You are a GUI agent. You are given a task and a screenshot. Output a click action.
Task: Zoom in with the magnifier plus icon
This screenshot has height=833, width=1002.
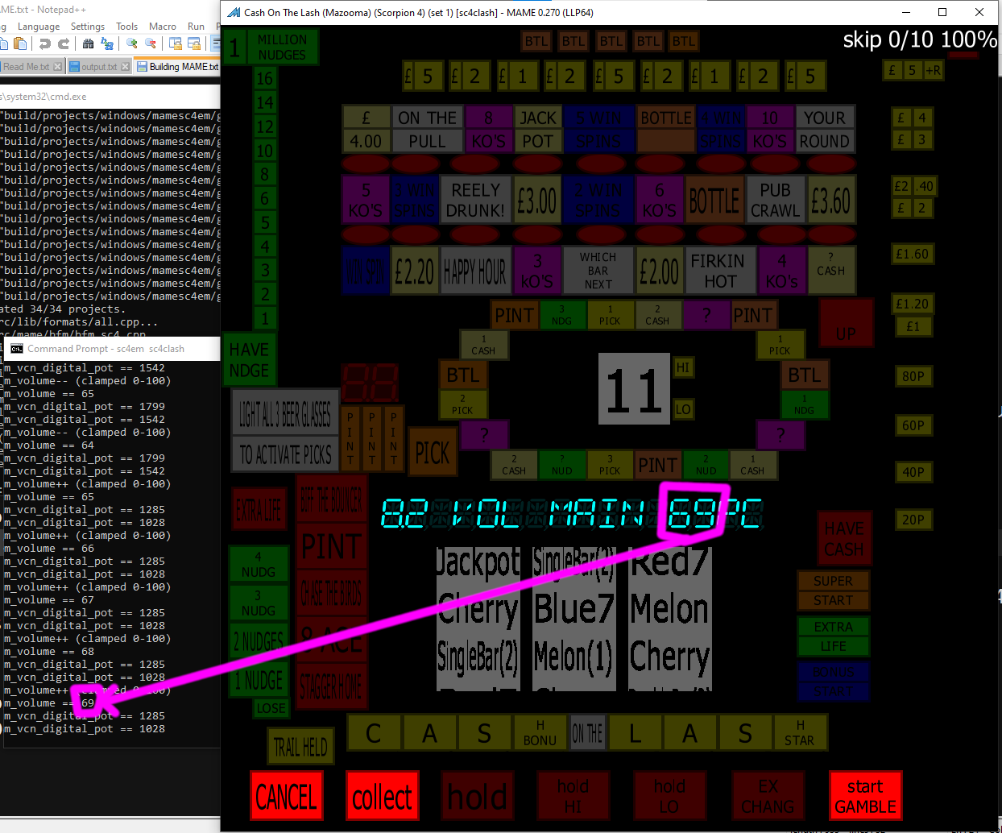coord(131,44)
